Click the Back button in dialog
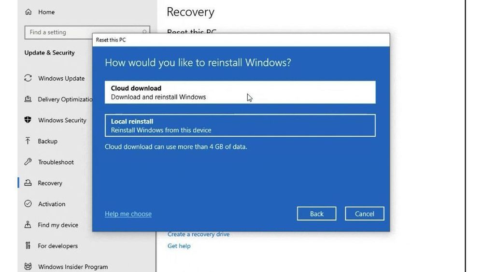The image size is (483, 272). [317, 214]
